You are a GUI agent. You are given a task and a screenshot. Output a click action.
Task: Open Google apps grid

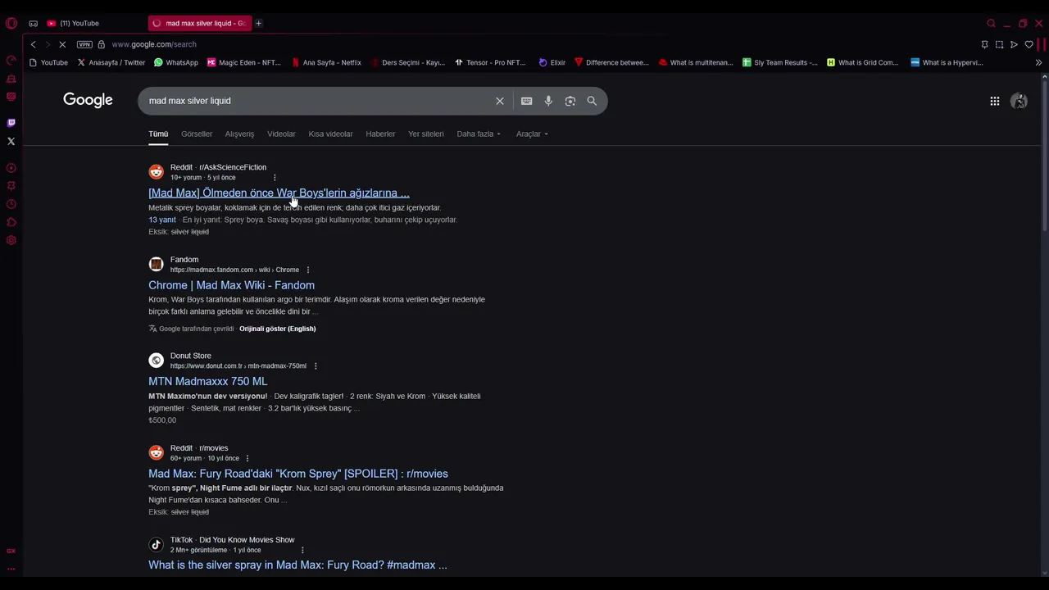(995, 101)
